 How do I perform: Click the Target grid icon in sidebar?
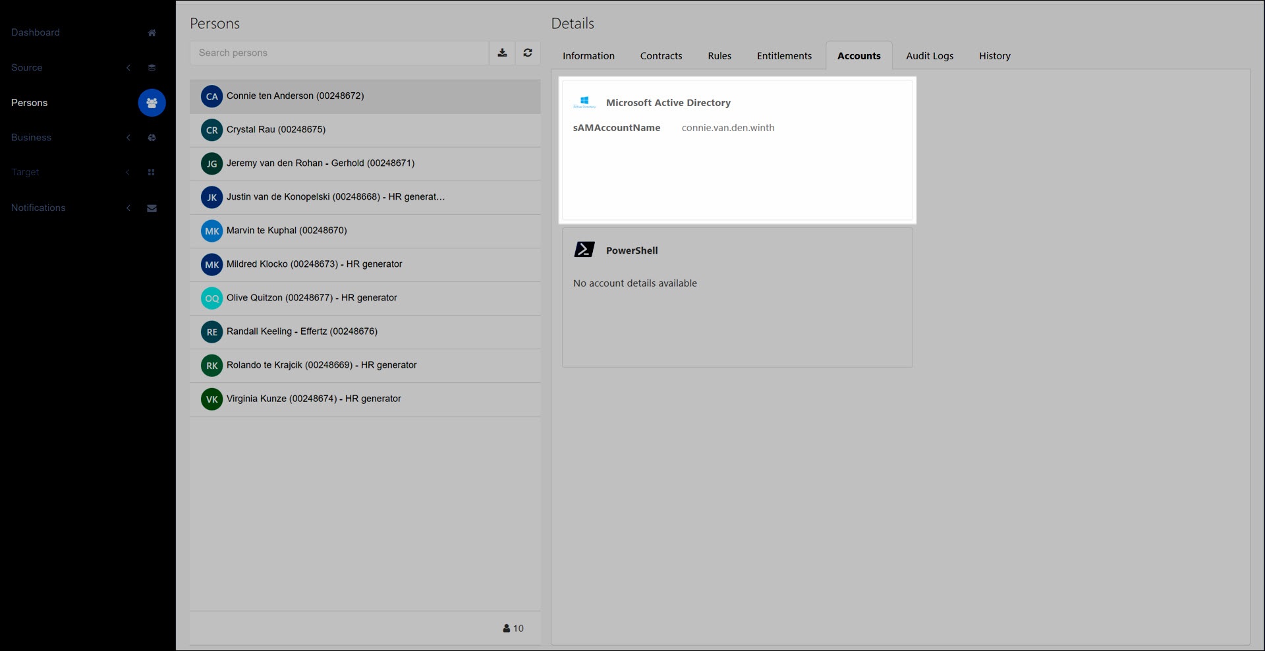click(x=152, y=173)
